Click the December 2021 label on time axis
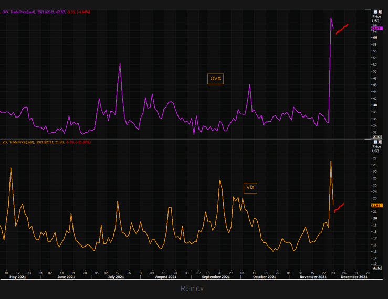This screenshot has width=388, height=299. (354, 277)
